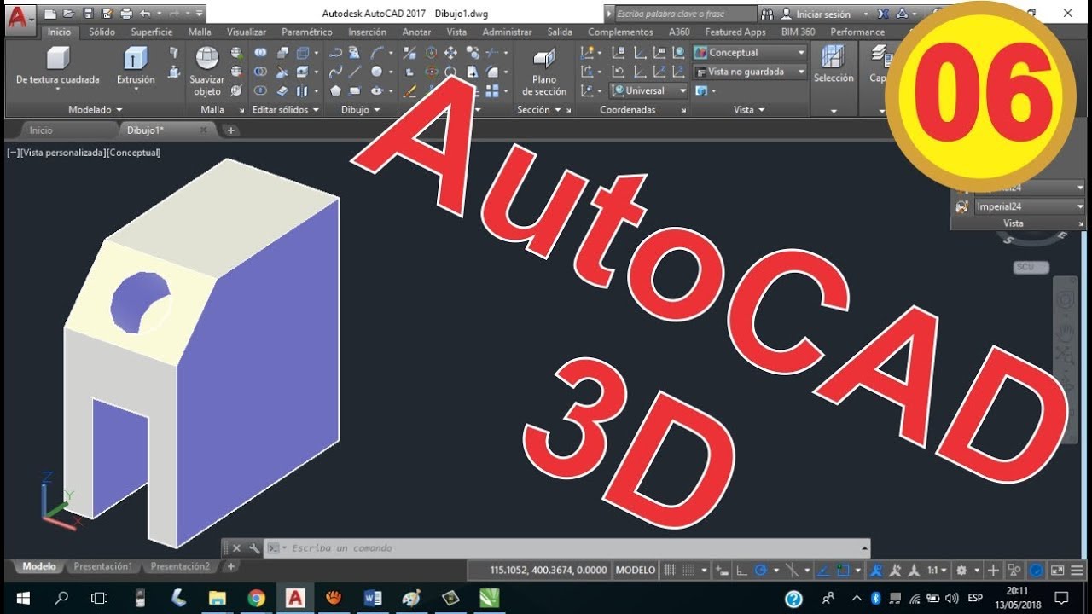Select the De textura cuadrada box tool

(57, 66)
